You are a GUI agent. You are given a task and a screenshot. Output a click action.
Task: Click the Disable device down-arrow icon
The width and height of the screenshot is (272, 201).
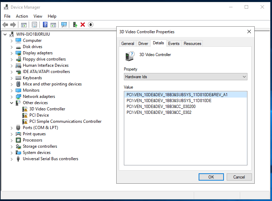pyautogui.click(x=91, y=25)
